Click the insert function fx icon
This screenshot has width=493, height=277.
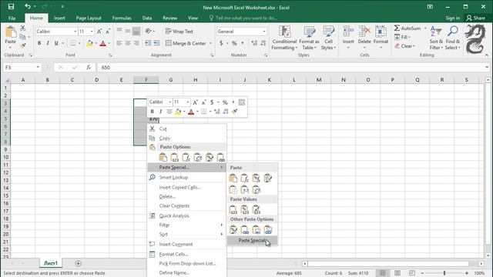click(x=89, y=67)
